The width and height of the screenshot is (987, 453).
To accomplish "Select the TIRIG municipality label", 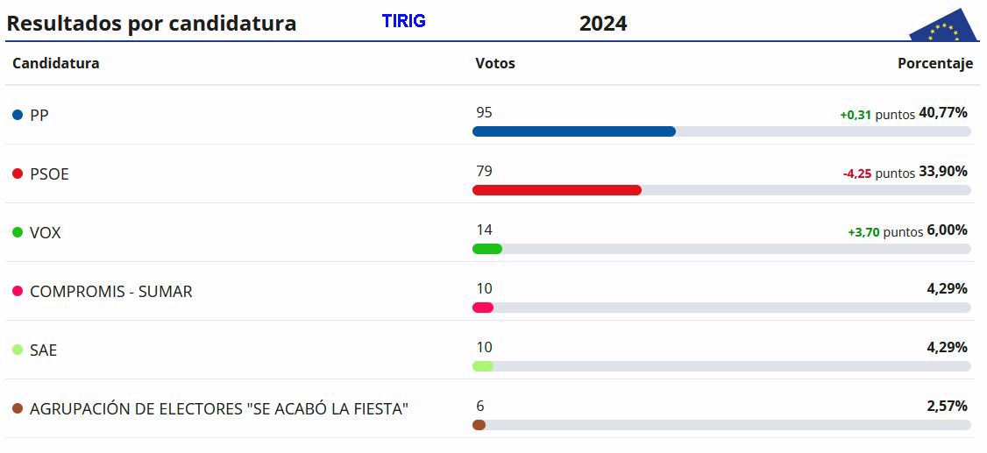I will pos(403,21).
